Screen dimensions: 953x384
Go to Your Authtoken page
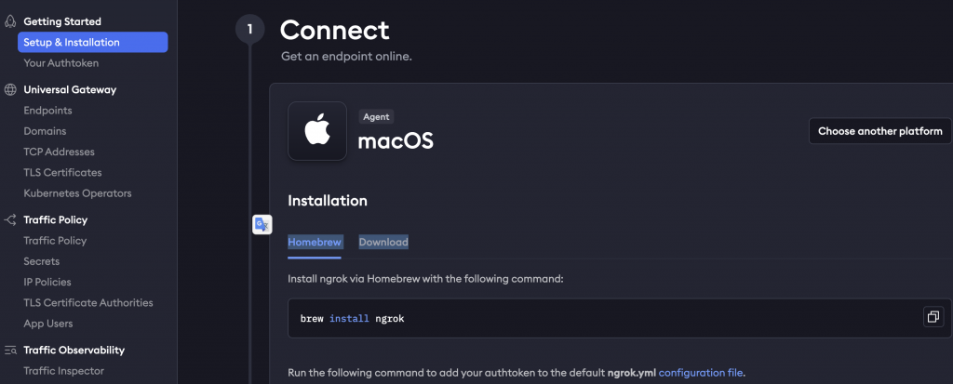coord(60,63)
